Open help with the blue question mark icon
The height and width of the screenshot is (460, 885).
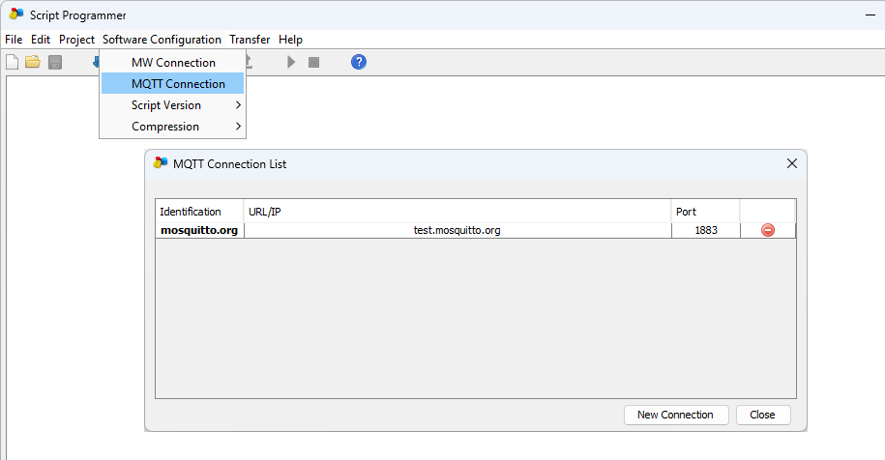(x=359, y=62)
